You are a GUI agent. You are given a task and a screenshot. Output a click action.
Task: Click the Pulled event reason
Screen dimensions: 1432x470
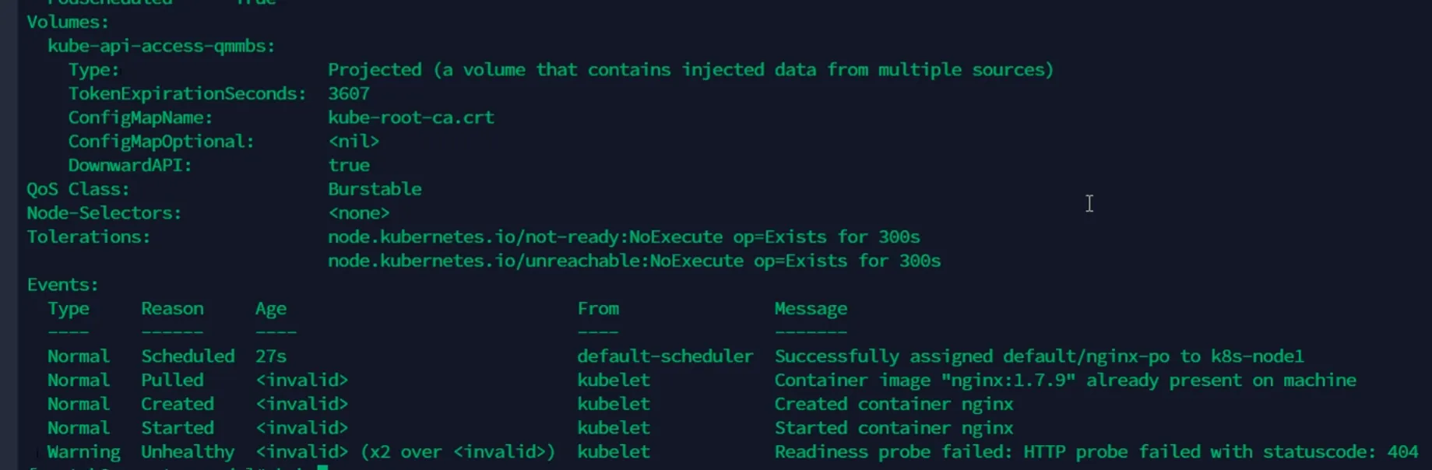[172, 381]
